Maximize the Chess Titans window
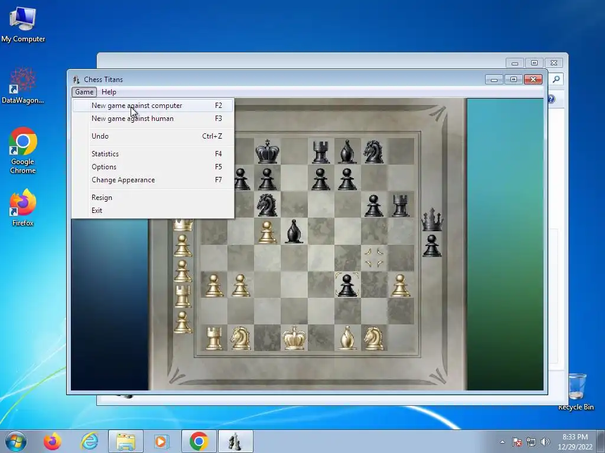 (x=513, y=80)
